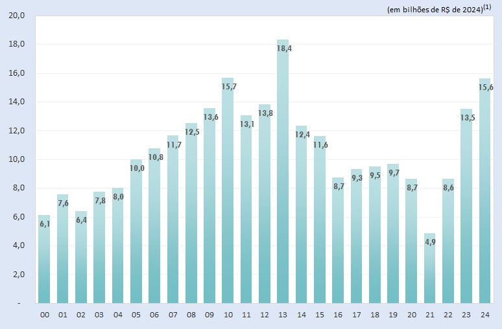This screenshot has width=502, height=329.
Task: Select the 18,4 data label
Action: (x=283, y=49)
